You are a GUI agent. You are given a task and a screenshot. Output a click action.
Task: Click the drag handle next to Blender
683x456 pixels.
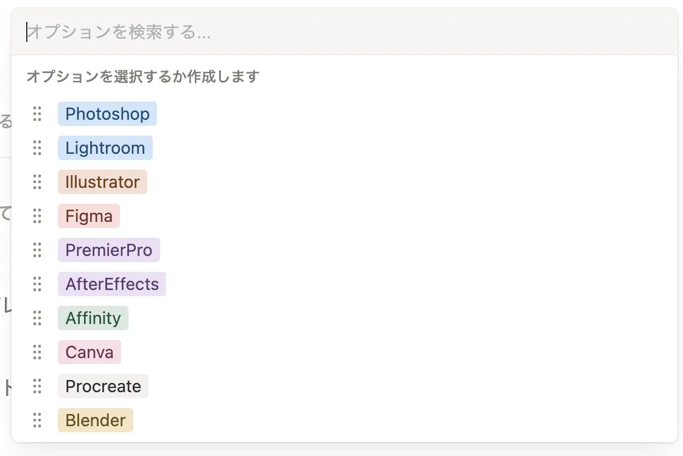37,420
